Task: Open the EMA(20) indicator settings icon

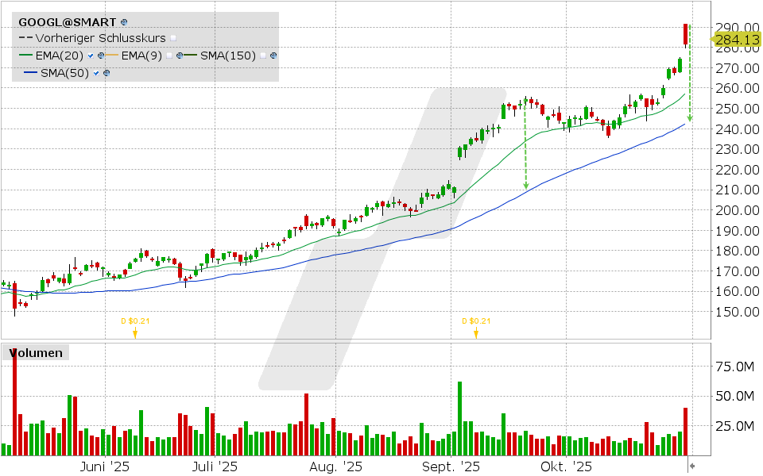Action: pos(101,56)
